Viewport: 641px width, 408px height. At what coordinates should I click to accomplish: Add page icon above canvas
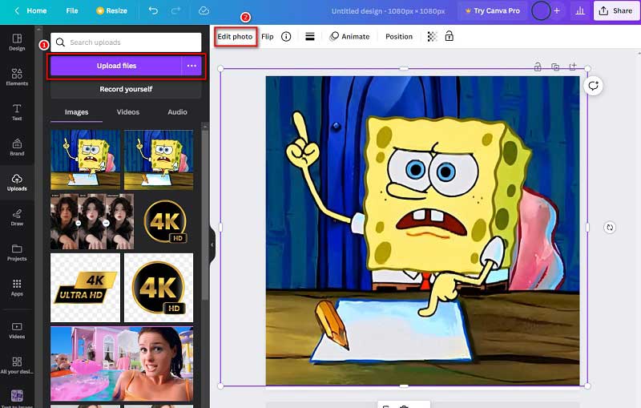(573, 67)
